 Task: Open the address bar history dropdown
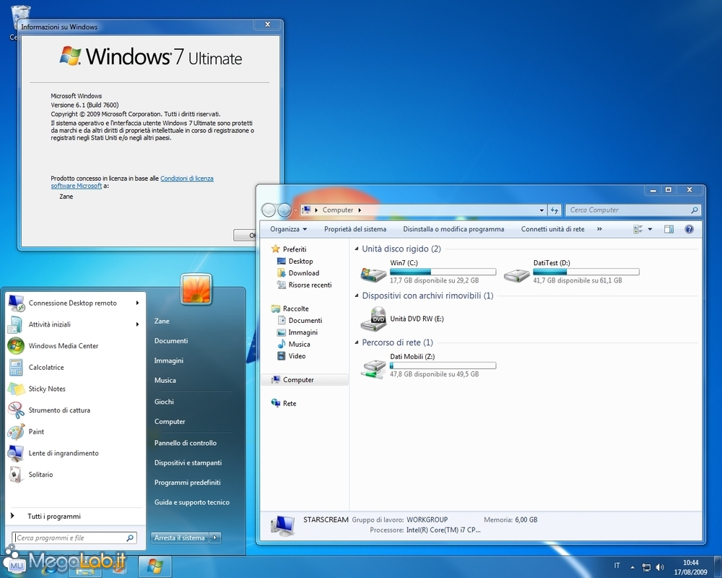(x=541, y=210)
